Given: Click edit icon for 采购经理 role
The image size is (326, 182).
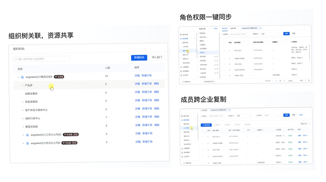Looking at the screenshot, I should [215, 61].
